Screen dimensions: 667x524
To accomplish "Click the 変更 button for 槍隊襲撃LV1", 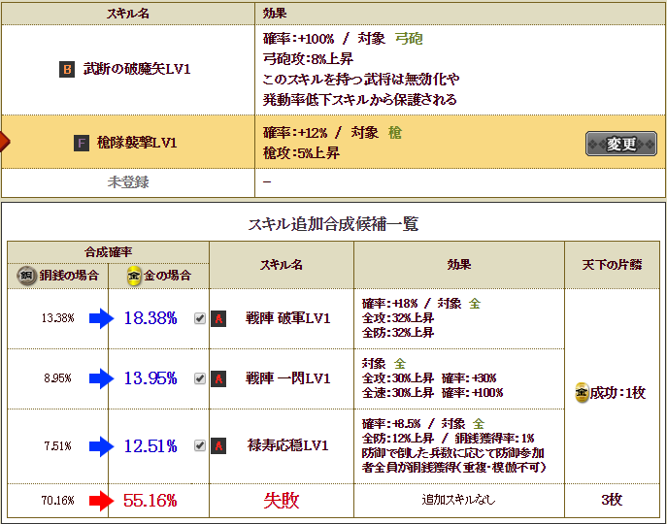I will 621,144.
